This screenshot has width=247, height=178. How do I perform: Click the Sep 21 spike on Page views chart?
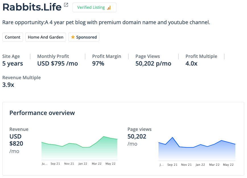click(x=172, y=138)
